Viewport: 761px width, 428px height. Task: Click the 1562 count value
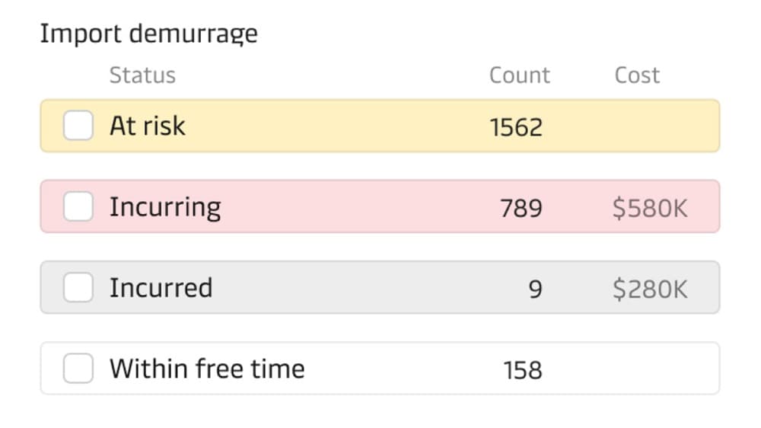click(516, 127)
